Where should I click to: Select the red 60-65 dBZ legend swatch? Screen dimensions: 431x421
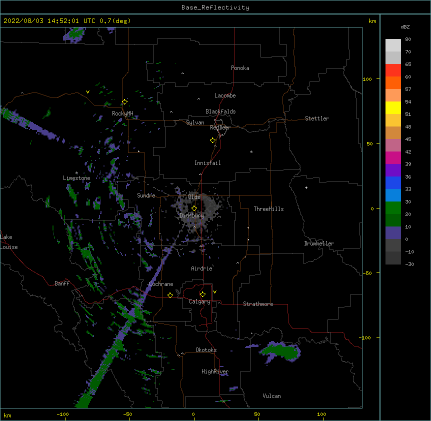click(x=393, y=70)
